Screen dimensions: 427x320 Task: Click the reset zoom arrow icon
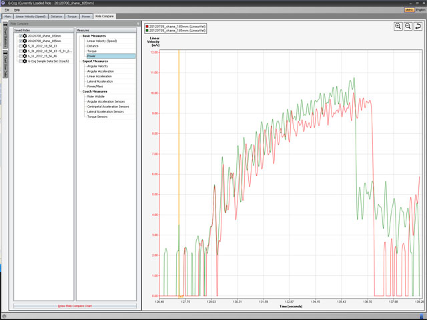coord(418,26)
